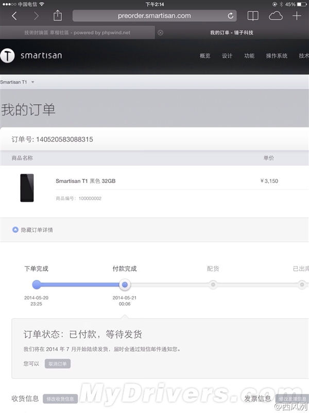The width and height of the screenshot is (309, 413).
Task: Click the 我的订单 page heading
Action: point(28,109)
